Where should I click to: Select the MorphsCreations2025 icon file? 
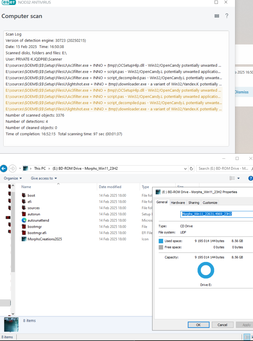coord(24,239)
